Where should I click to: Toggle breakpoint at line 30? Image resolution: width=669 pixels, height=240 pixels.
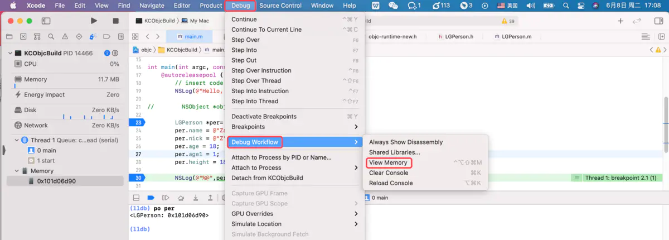pyautogui.click(x=137, y=178)
